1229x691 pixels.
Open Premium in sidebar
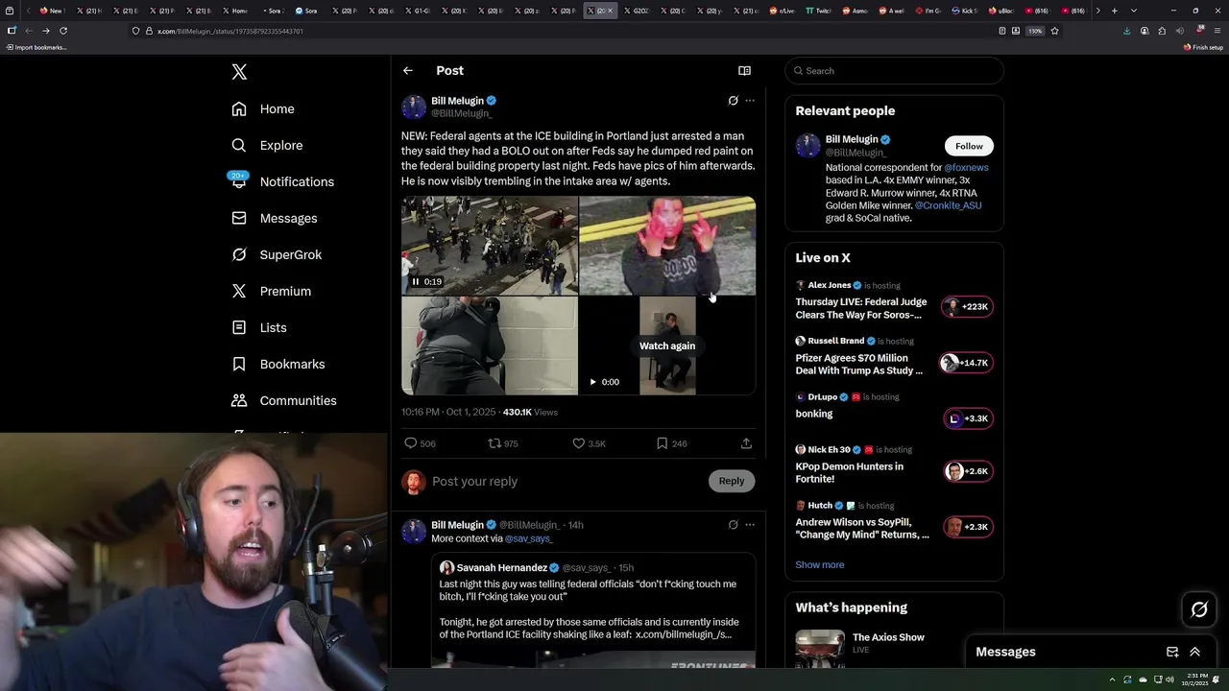pos(271,291)
